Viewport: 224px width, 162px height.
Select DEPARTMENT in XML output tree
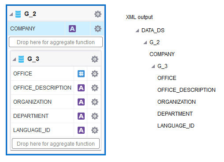click(x=175, y=114)
